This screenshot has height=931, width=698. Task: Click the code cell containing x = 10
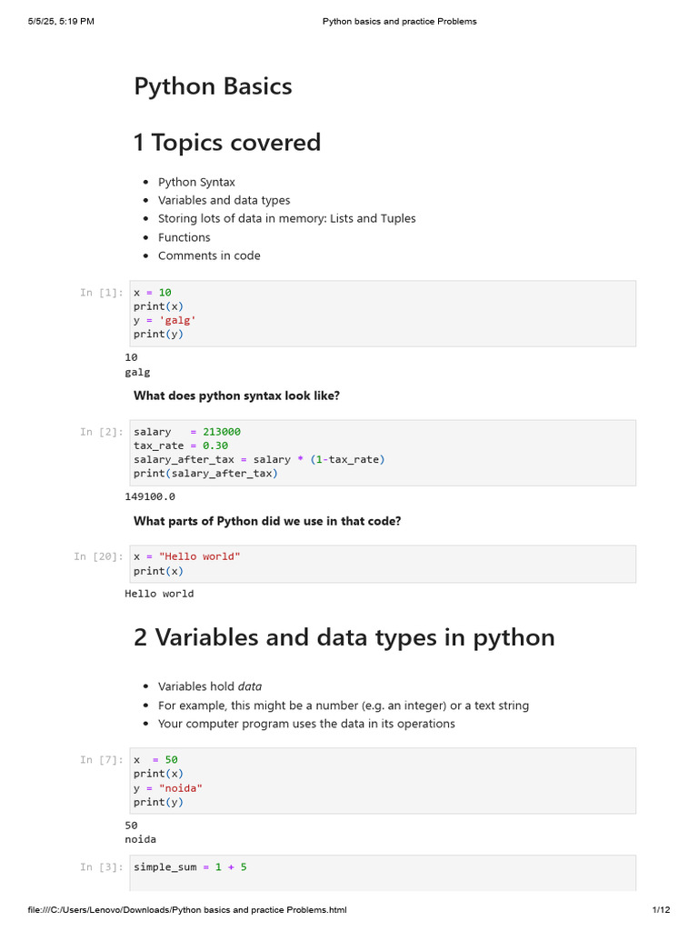click(382, 313)
